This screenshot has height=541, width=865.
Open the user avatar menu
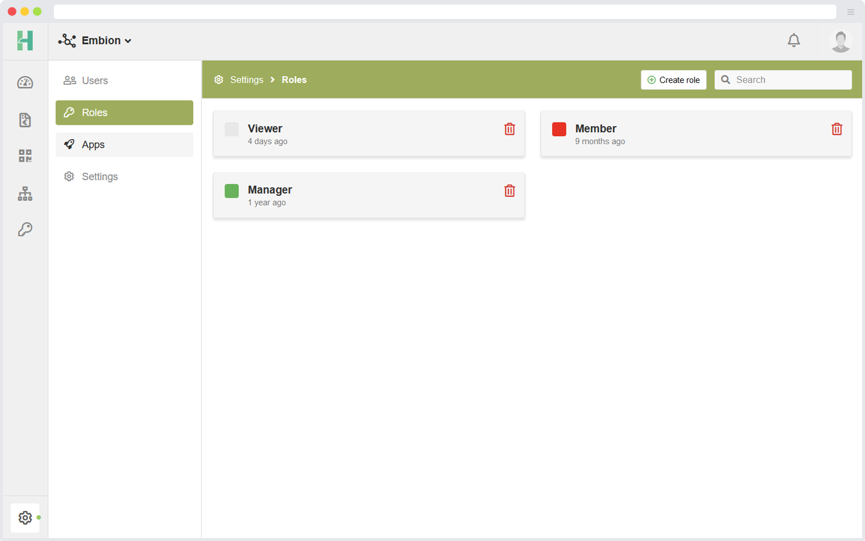(x=840, y=41)
